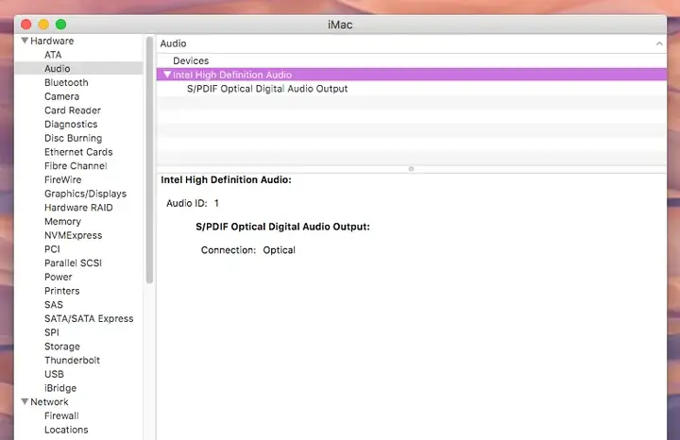This screenshot has height=440, width=680.
Task: Click the split pane divider handle
Action: pos(411,169)
